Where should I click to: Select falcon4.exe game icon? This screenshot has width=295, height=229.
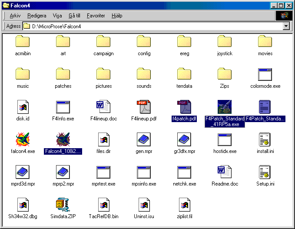[x=23, y=139]
